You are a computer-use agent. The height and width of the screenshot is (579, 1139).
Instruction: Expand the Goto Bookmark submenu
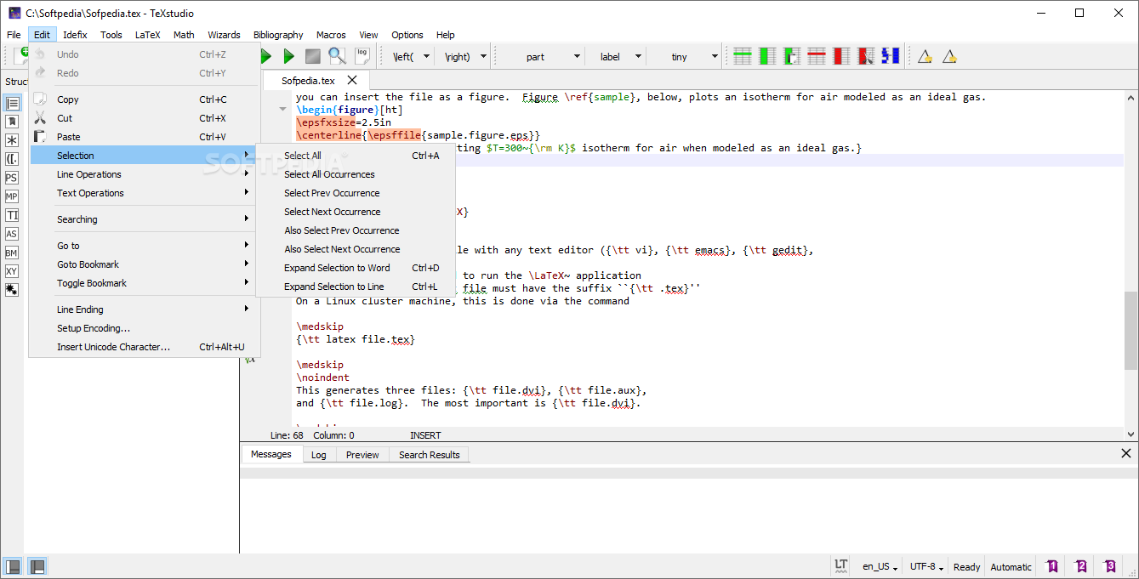click(142, 264)
